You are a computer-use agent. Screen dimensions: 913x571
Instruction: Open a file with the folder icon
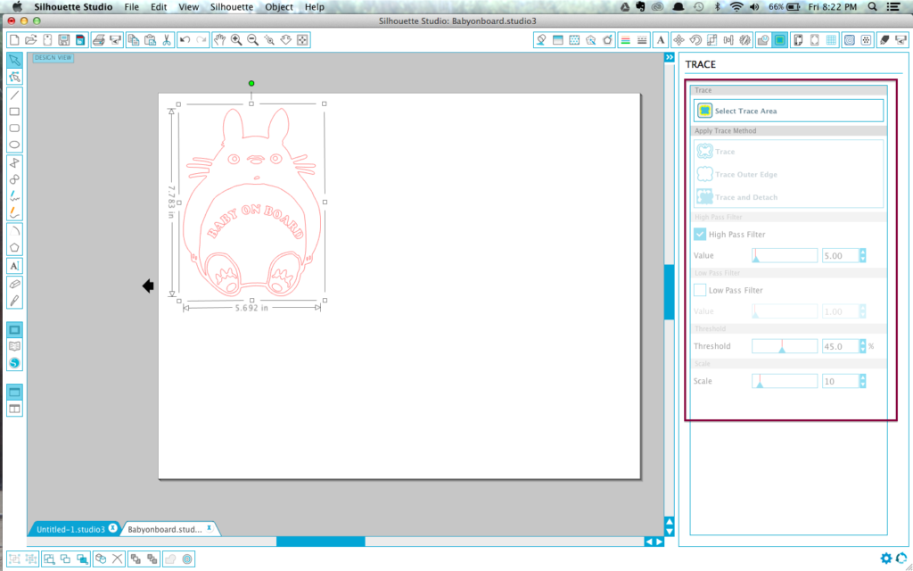tap(31, 40)
